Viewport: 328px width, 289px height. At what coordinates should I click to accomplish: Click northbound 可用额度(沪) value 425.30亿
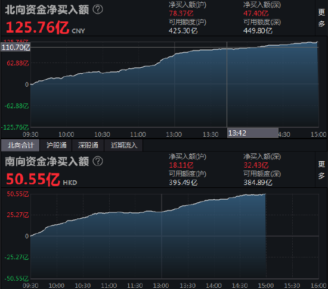point(183,31)
